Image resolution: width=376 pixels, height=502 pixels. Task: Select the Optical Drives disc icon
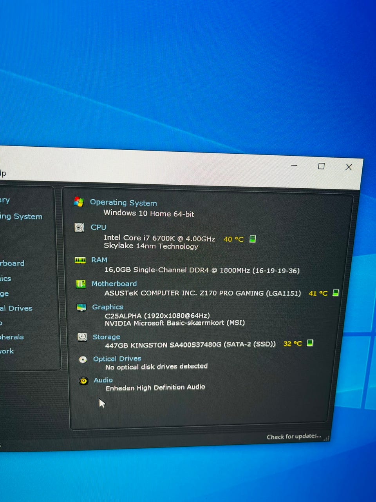click(x=83, y=359)
